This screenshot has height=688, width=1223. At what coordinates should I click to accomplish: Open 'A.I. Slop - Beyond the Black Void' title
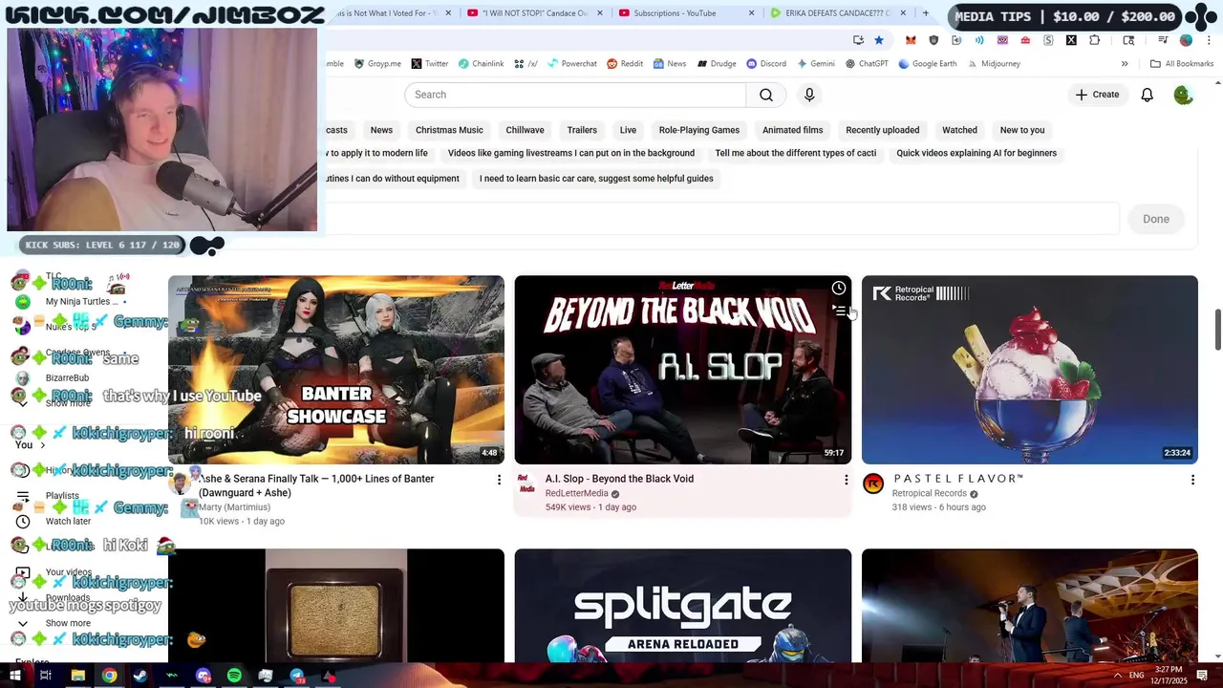tap(619, 479)
